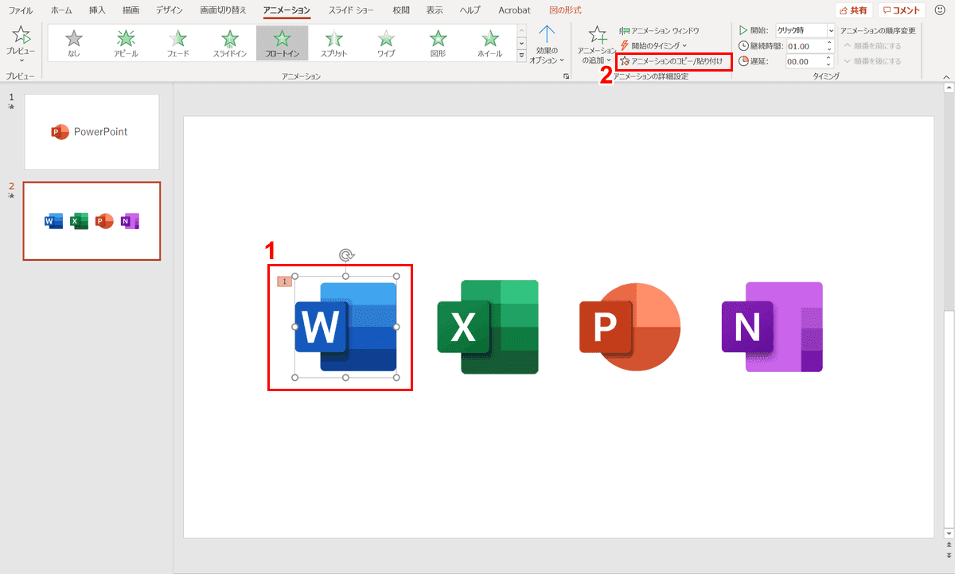
Task: Open the ファイル tab
Action: click(20, 10)
